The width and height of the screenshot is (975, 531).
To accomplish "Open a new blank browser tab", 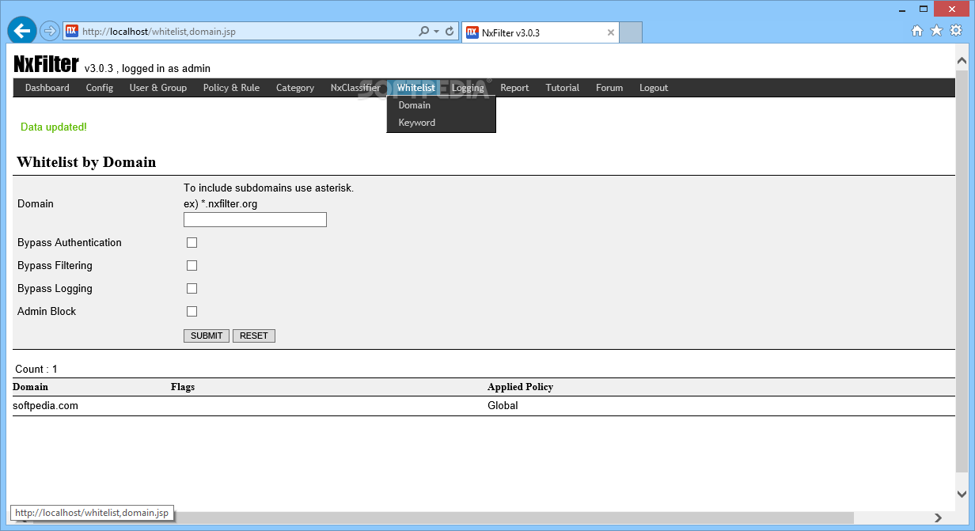I will tap(630, 32).
